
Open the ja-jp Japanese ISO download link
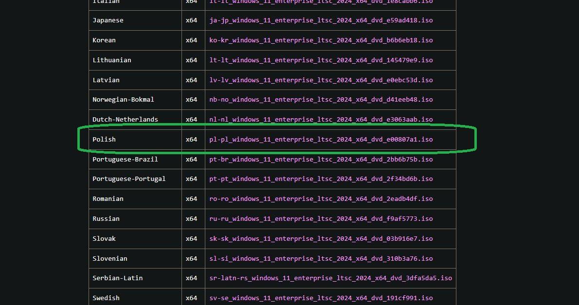point(321,20)
